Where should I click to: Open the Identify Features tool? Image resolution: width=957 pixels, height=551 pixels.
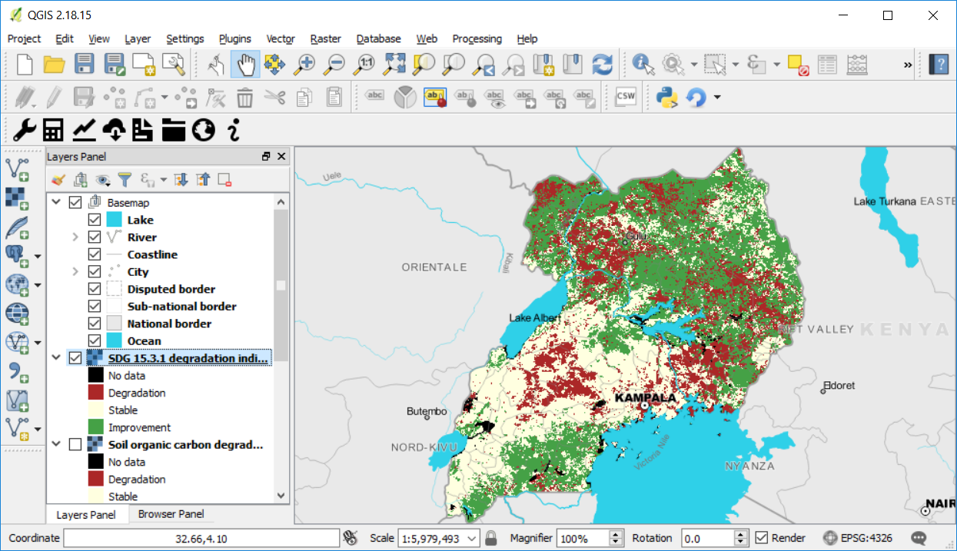click(x=643, y=65)
